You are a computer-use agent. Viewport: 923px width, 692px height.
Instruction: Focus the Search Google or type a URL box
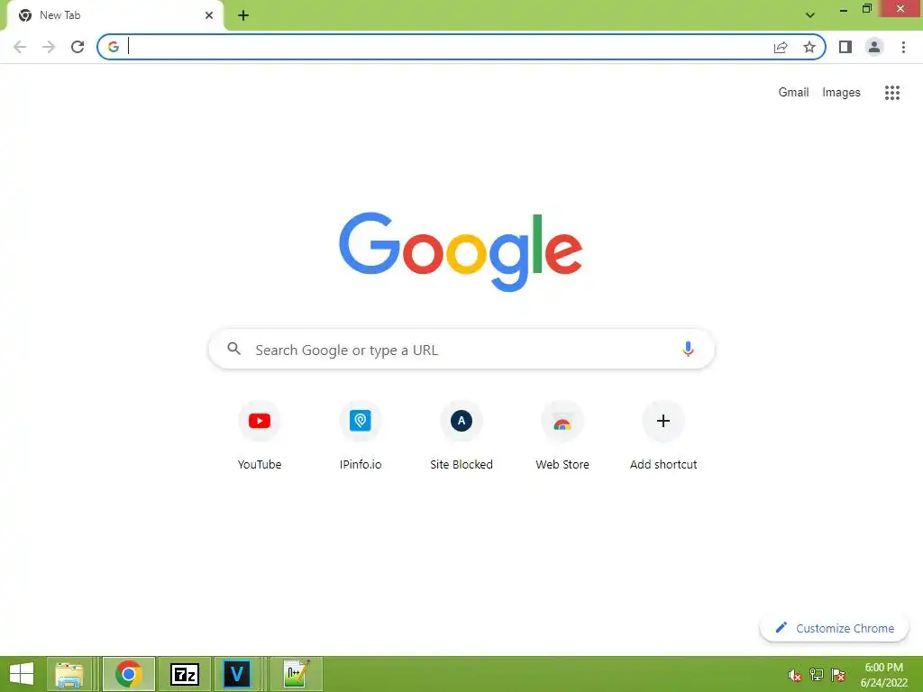point(461,349)
